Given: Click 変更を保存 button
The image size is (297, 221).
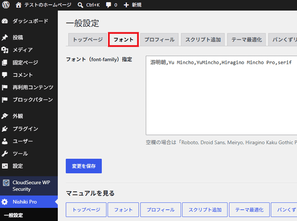Looking at the screenshot, I should [84, 166].
